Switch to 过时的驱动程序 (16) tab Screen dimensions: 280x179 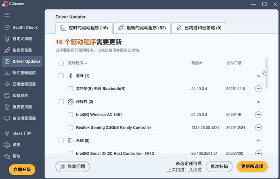coord(84,28)
